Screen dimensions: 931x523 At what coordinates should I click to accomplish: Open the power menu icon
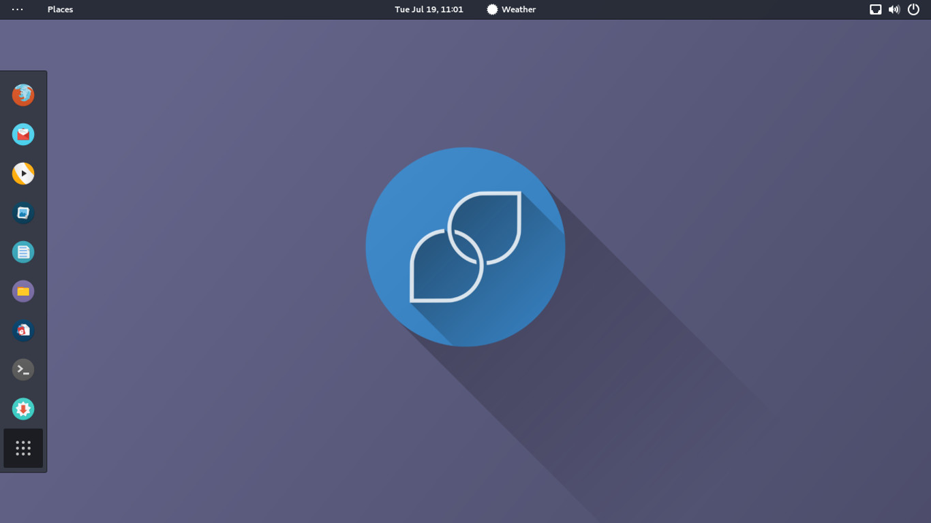[x=913, y=10]
